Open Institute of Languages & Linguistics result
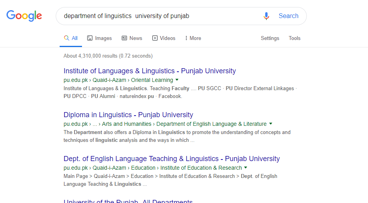Screen dimensions: 368x203 [x=150, y=71]
